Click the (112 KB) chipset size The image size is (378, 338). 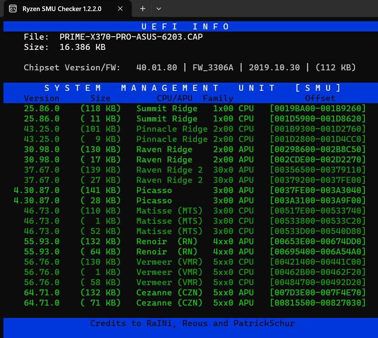[335, 67]
